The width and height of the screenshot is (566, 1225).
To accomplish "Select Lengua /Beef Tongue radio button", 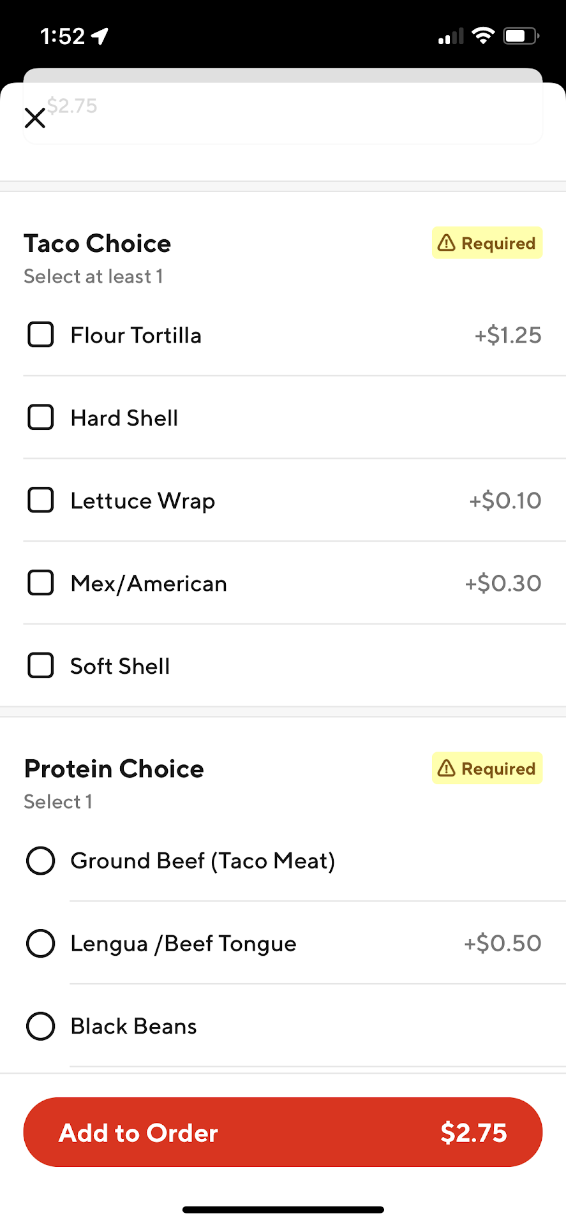I will click(40, 943).
